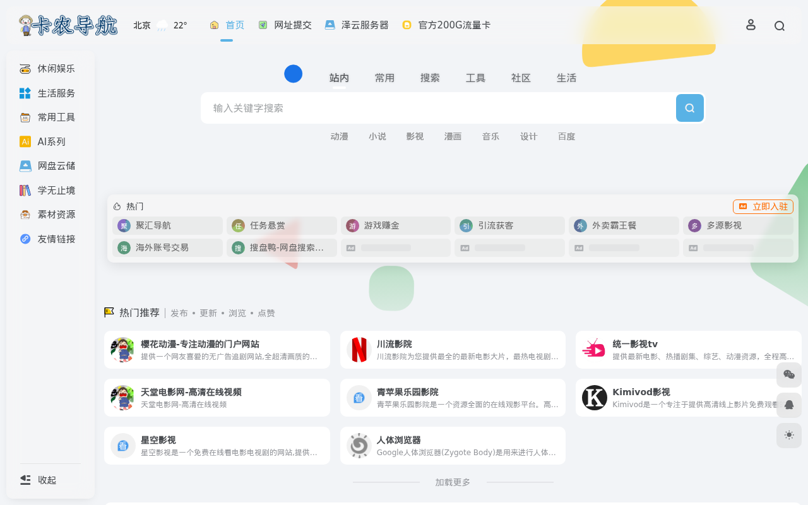Collapse the sidebar with 收起
Viewport: 808px width, 505px height.
[x=39, y=480]
